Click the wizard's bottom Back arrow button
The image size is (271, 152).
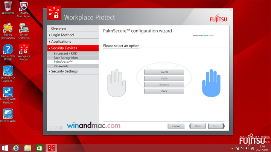[197, 126]
